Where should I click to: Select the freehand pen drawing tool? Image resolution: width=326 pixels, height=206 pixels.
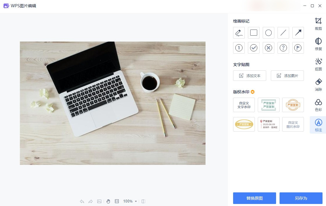(x=239, y=33)
